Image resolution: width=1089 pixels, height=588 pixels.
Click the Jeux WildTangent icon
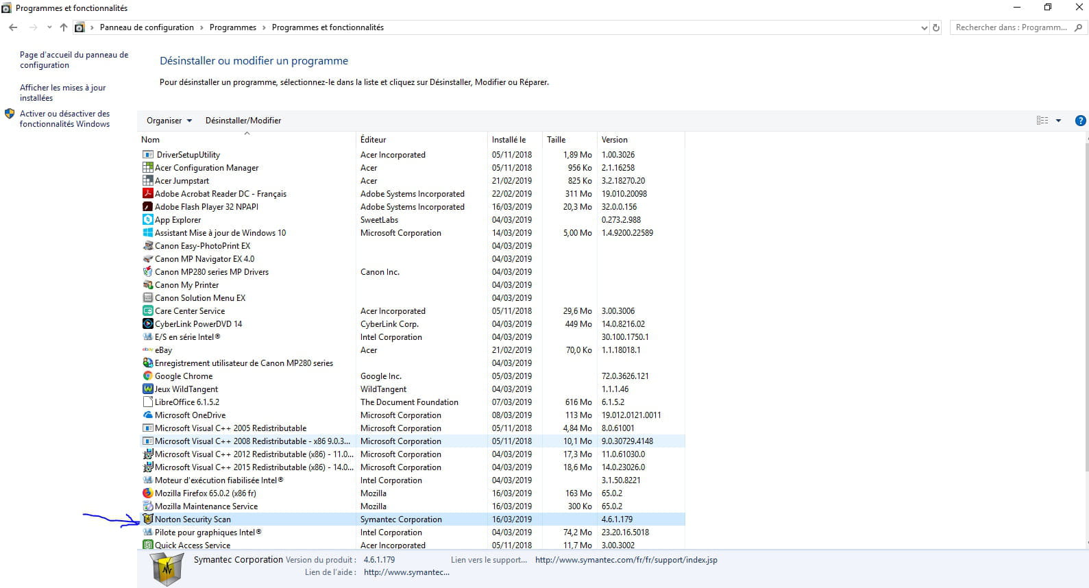[x=147, y=389]
